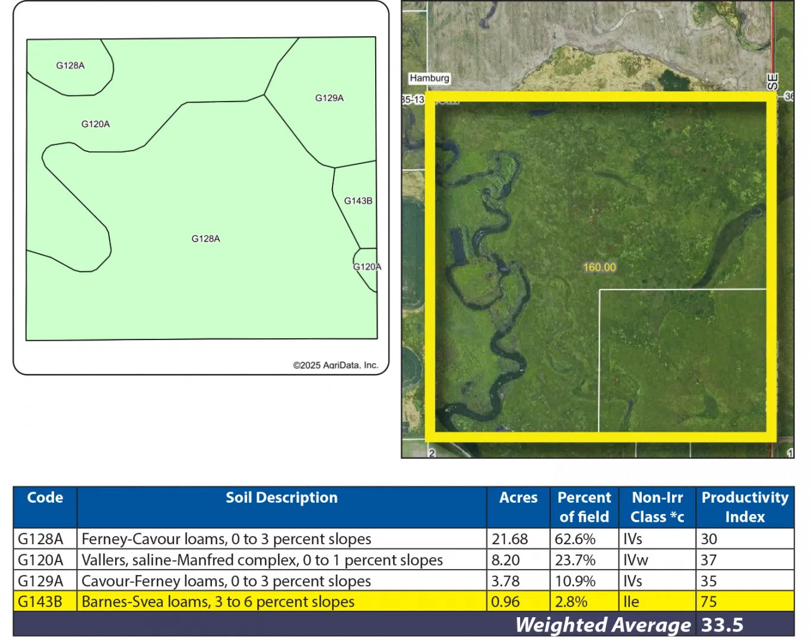Click the G128A label in top-left soil zone
This screenshot has width=811, height=641.
(70, 65)
